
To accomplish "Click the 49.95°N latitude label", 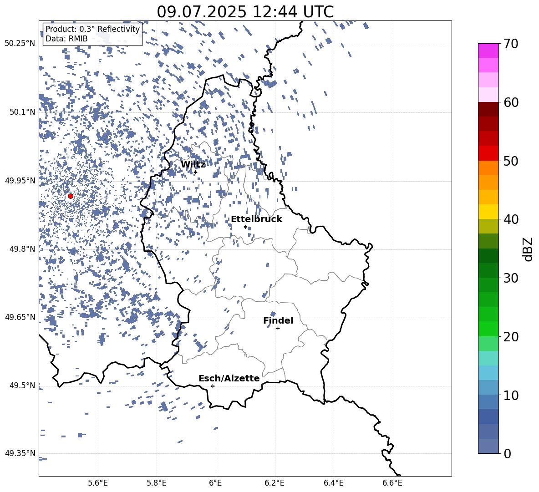I will [x=20, y=181].
